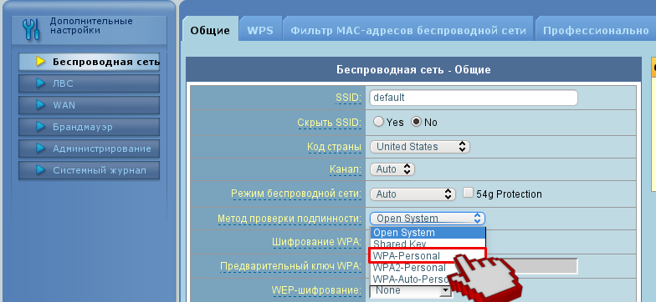Open the Администрирование sidebar section
The height and width of the screenshot is (302, 656).
89,148
